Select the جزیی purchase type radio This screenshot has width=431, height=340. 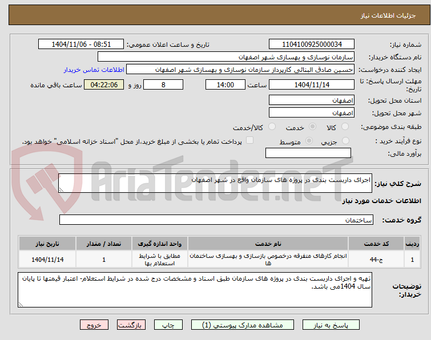pyautogui.click(x=345, y=141)
